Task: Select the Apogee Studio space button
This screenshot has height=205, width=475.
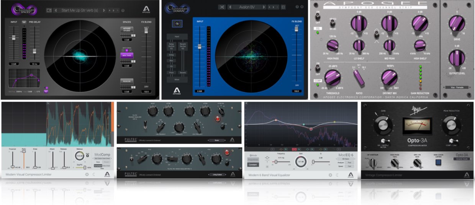Action: [127, 29]
